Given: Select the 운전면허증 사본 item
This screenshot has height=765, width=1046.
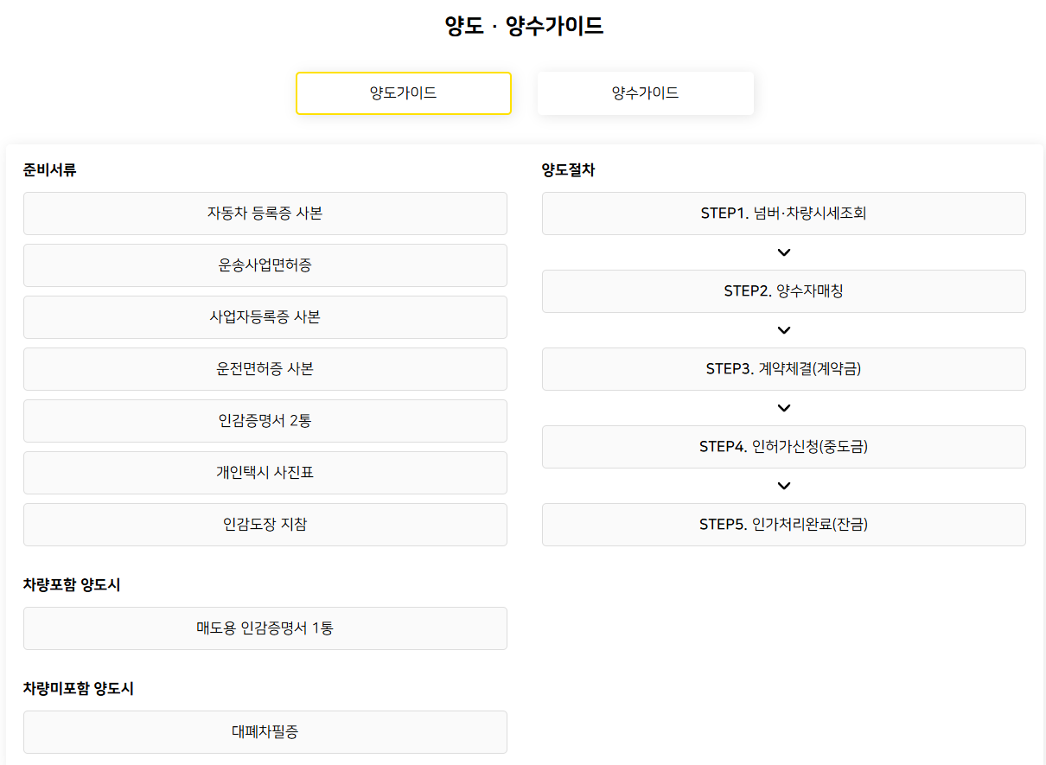Looking at the screenshot, I should click(x=265, y=369).
